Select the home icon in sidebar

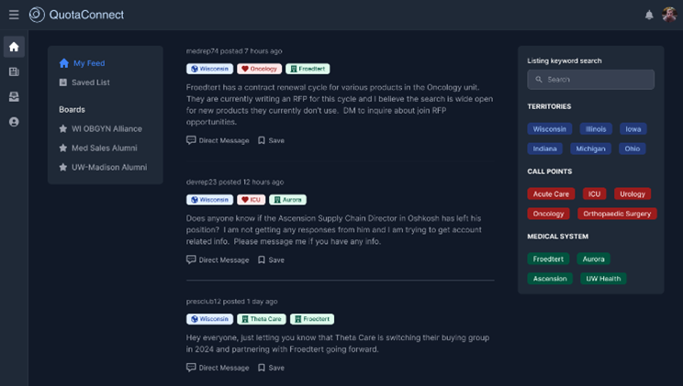[x=14, y=47]
